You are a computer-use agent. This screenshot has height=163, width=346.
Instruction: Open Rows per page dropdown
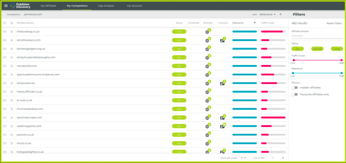point(243,158)
